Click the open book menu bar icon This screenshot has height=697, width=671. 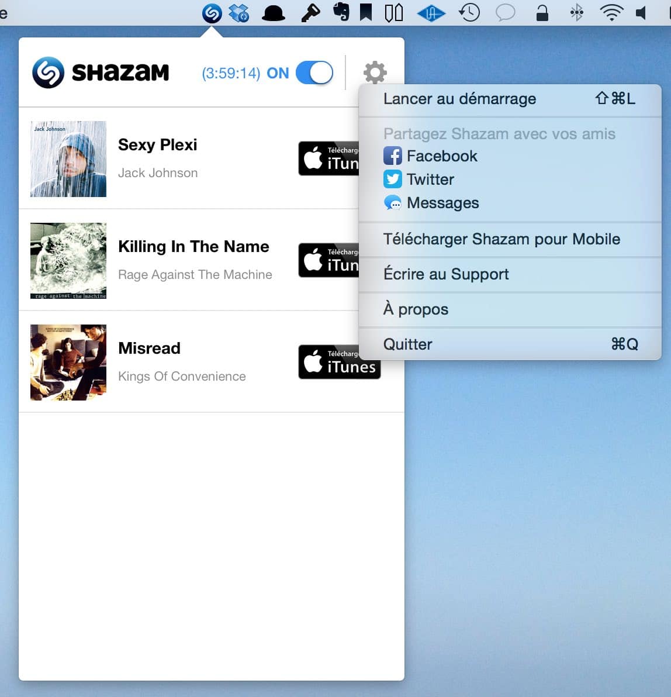pos(394,13)
